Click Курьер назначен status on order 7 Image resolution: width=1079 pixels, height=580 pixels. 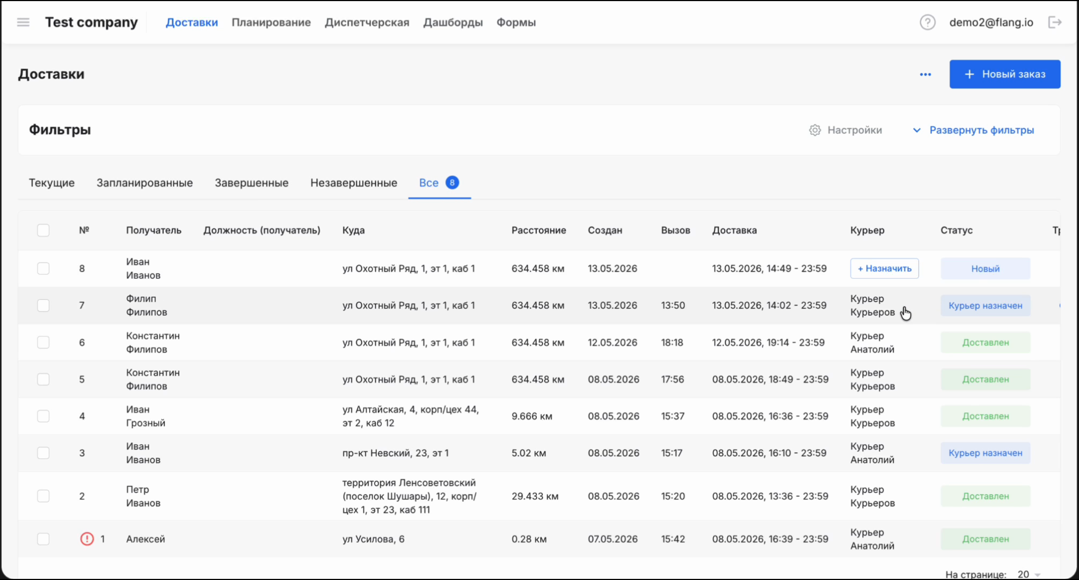click(x=985, y=305)
